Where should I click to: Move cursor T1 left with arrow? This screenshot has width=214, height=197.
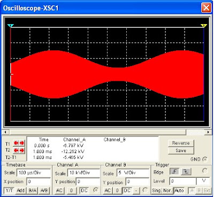16,143
